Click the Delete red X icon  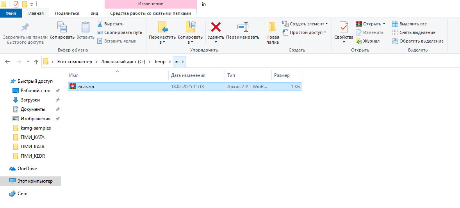pos(216,27)
